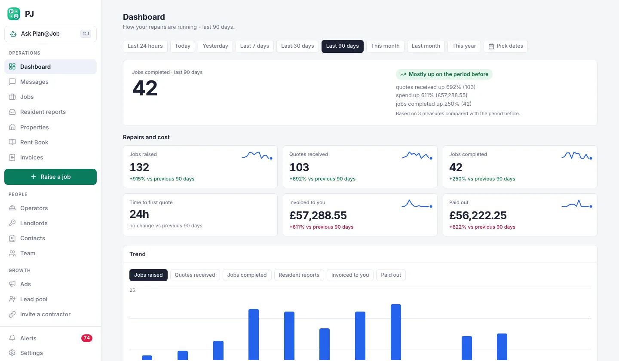Click the Ask Plan@Job robot icon
The image size is (619, 361).
pos(13,34)
